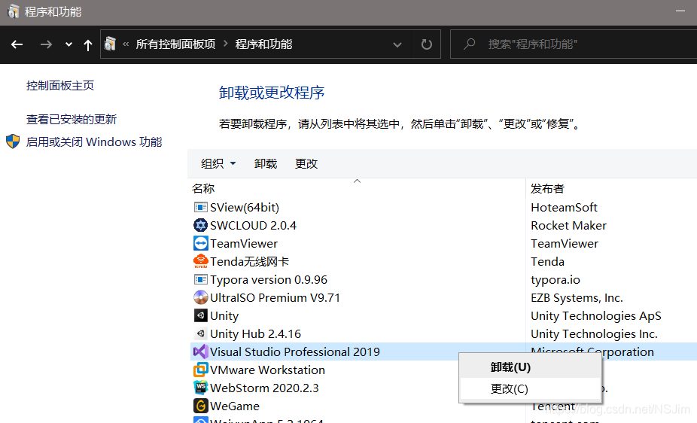Screen dimensions: 697x423
Task: Click the SWCLOUD 2.0.4 icon
Action: (200, 225)
